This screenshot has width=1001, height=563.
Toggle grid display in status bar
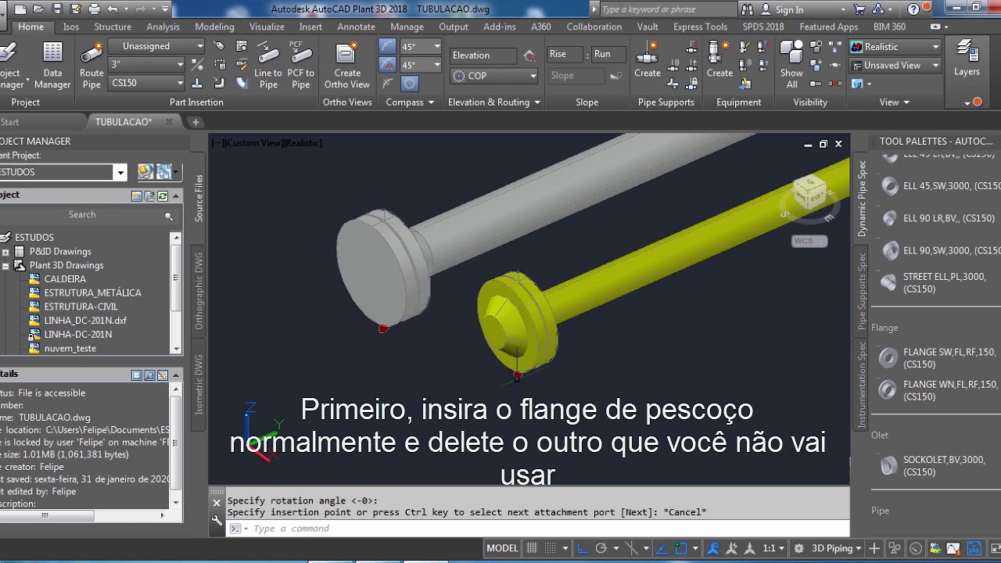[532, 548]
